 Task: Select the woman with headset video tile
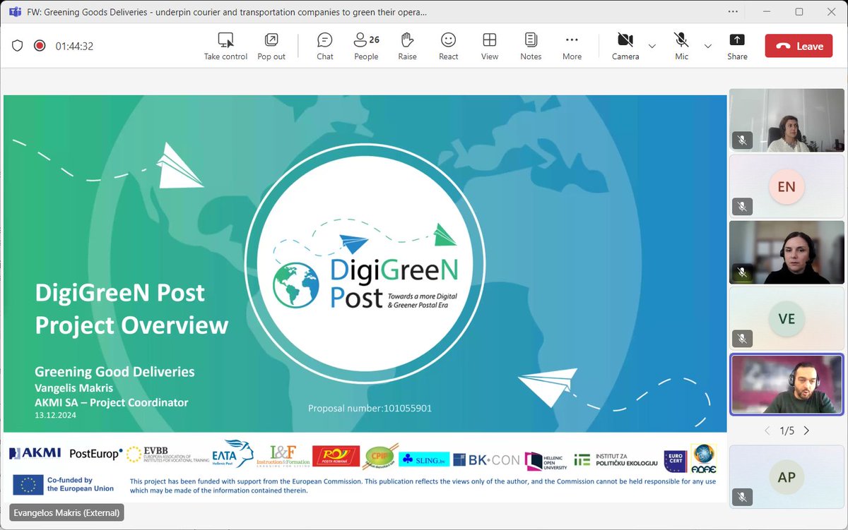(x=787, y=253)
